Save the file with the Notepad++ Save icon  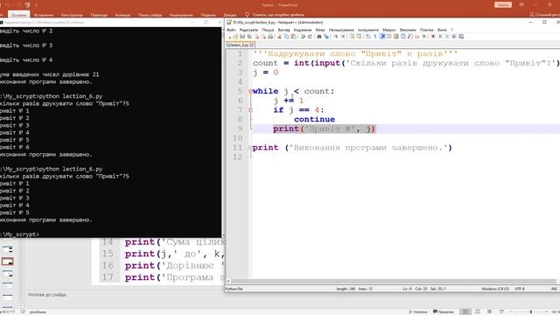(242, 37)
